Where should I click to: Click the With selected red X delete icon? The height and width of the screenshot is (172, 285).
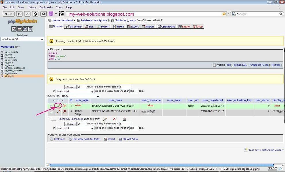tap(114, 119)
